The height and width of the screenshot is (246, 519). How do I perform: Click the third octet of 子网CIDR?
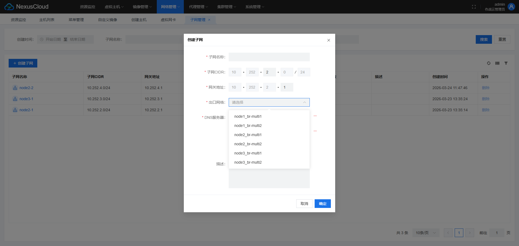(269, 72)
